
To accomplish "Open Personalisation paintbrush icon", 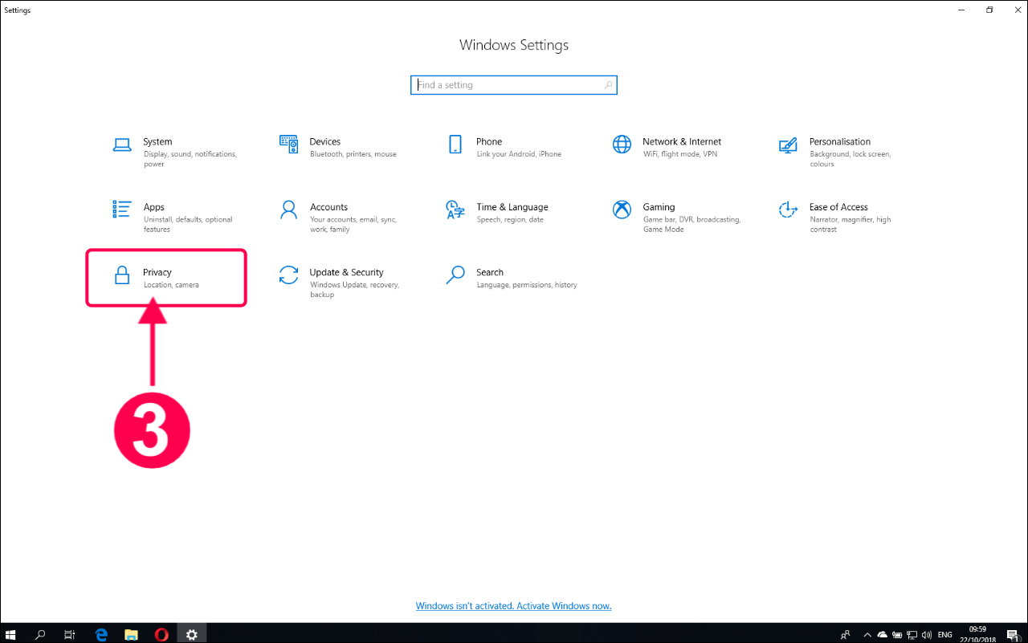I will pos(788,144).
